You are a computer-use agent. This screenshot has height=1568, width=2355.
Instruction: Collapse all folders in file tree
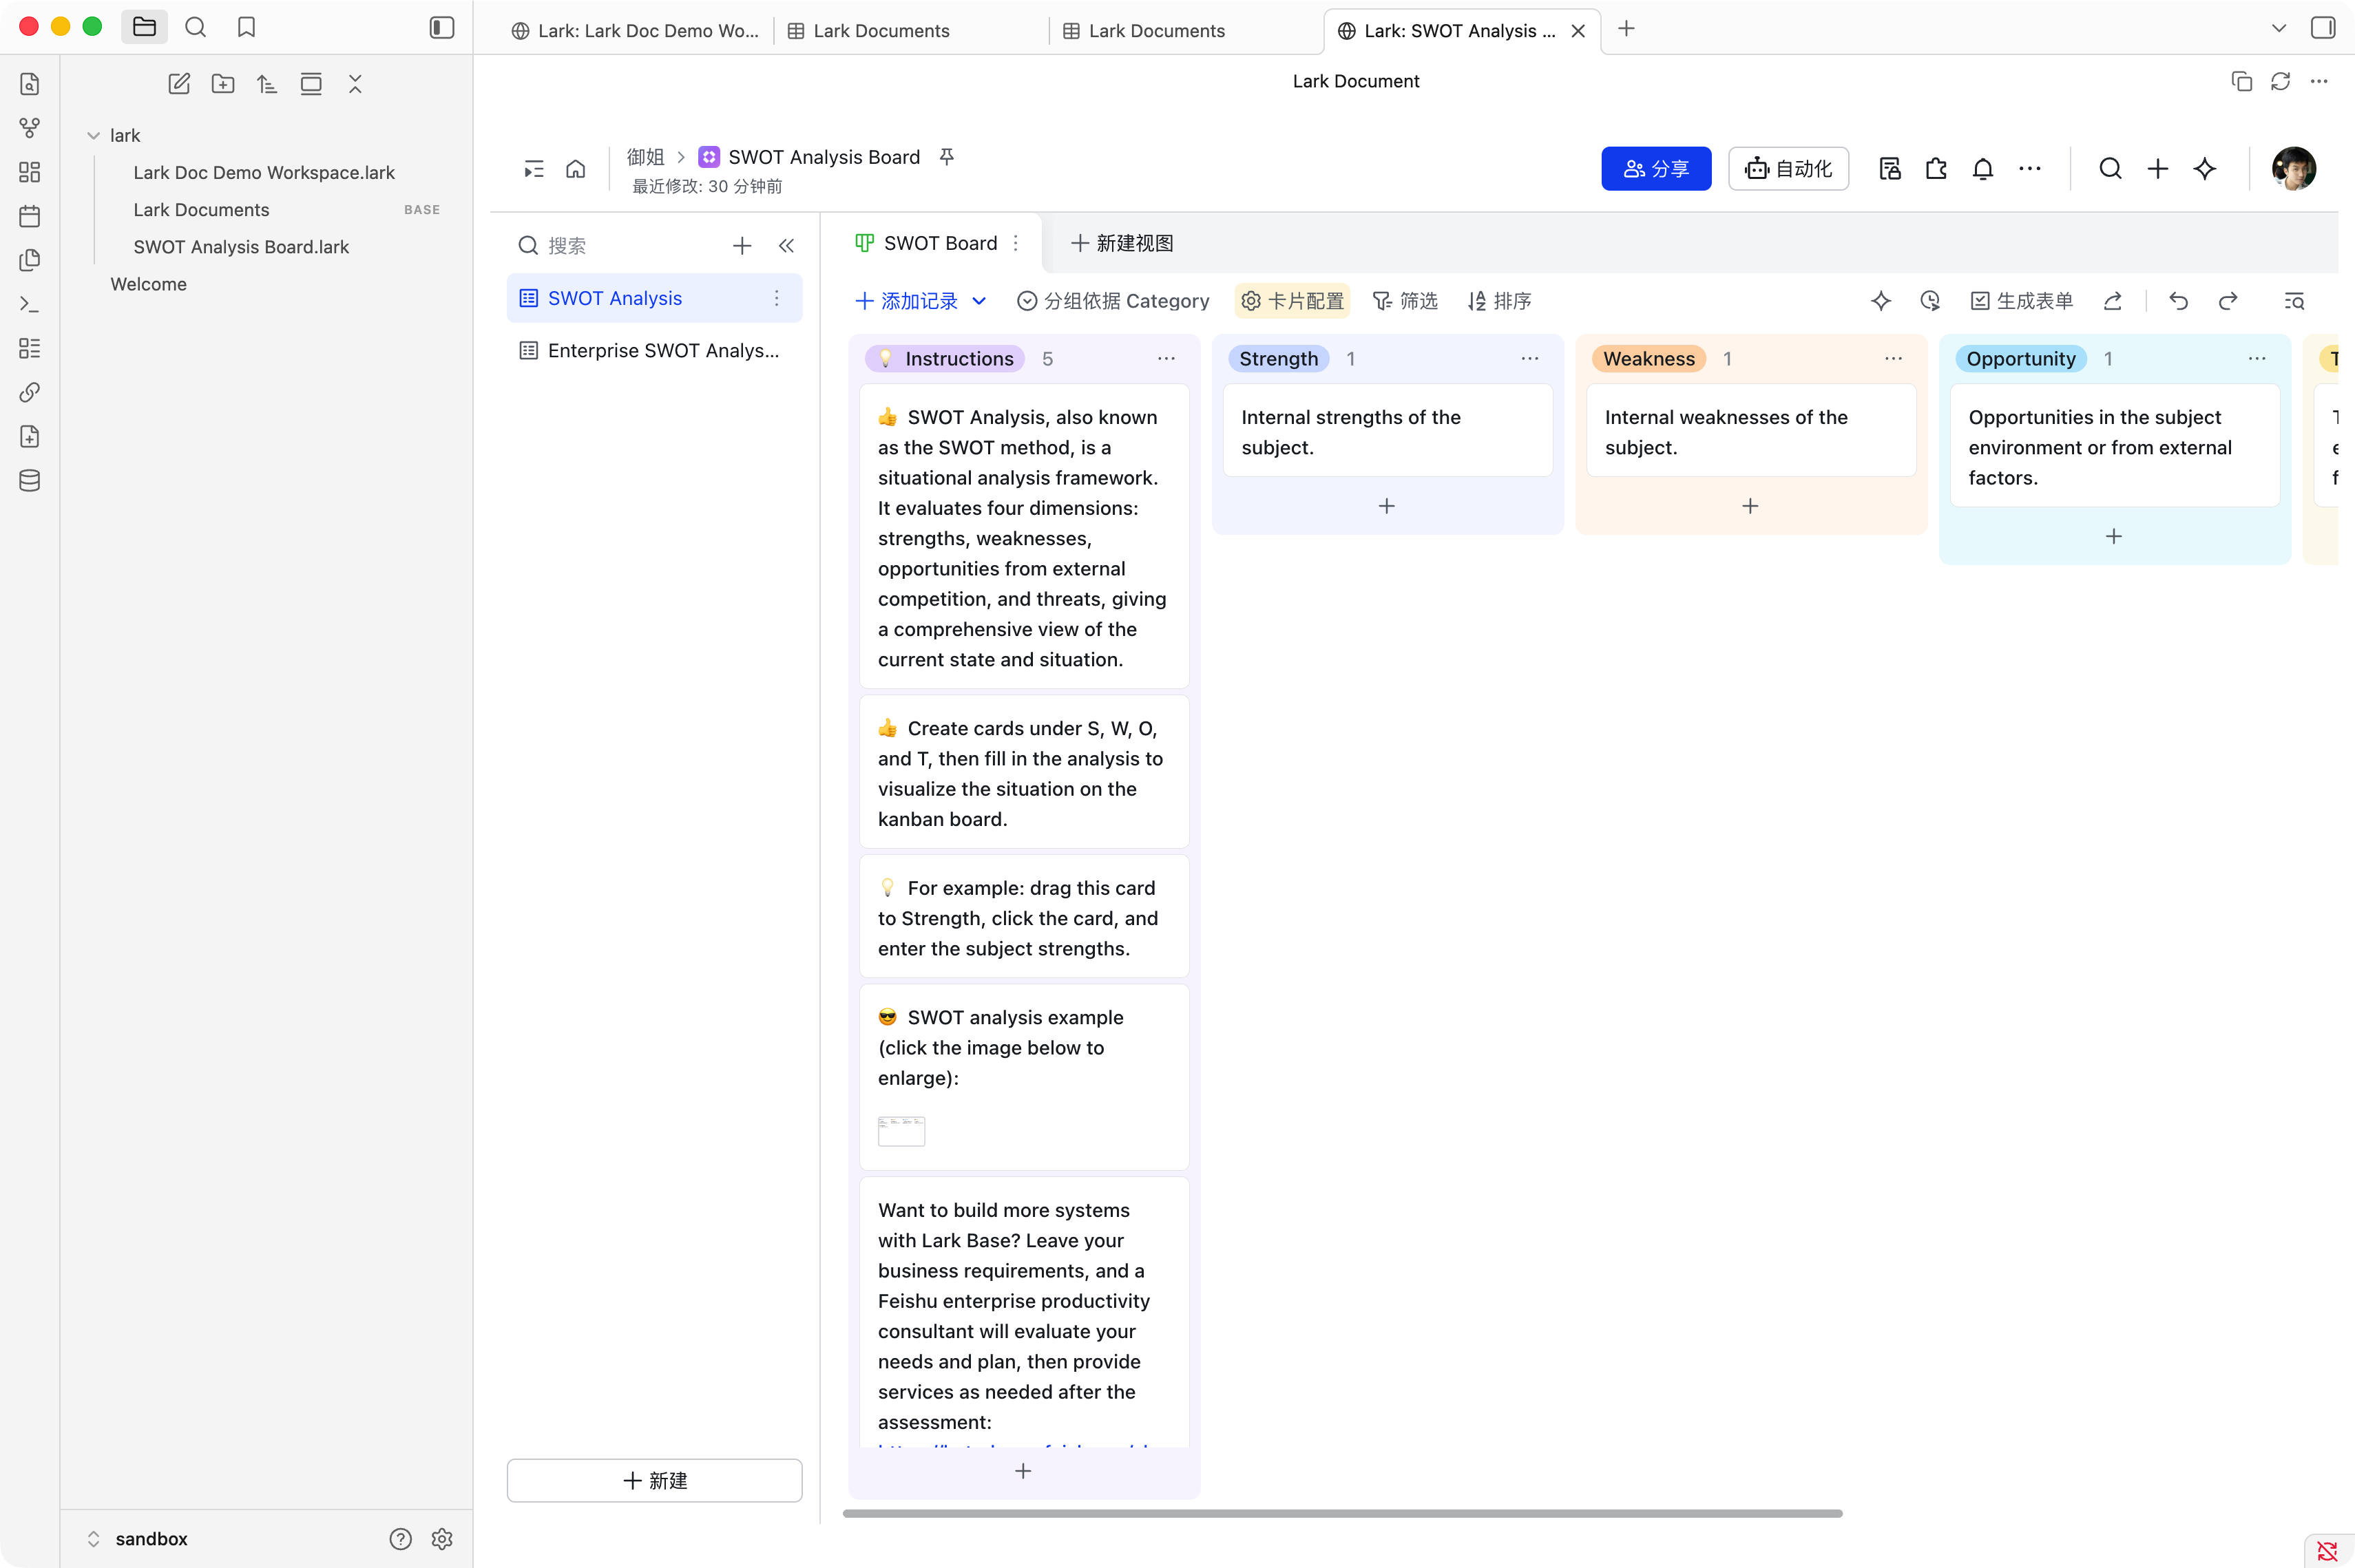click(355, 84)
